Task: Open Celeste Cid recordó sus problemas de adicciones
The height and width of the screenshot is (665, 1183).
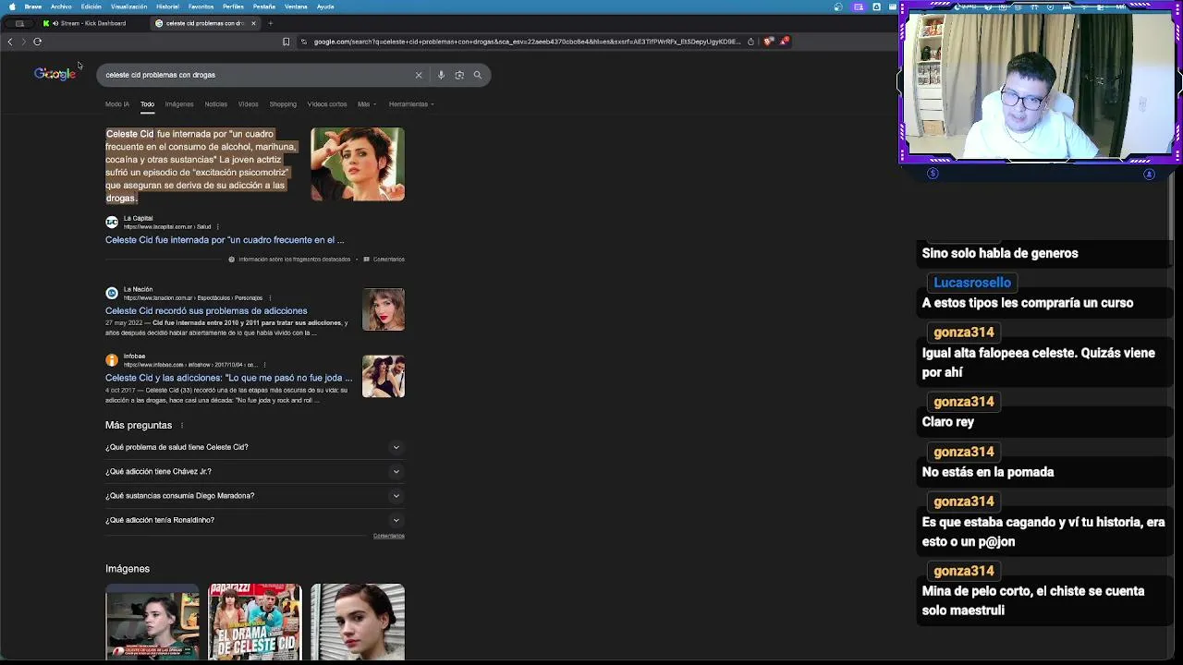Action: 206,311
